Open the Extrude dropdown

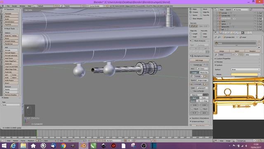coord(11,50)
